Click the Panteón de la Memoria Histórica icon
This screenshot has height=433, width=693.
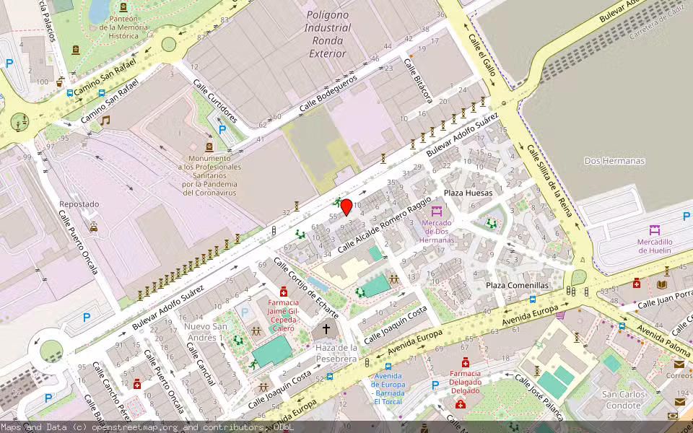click(123, 7)
